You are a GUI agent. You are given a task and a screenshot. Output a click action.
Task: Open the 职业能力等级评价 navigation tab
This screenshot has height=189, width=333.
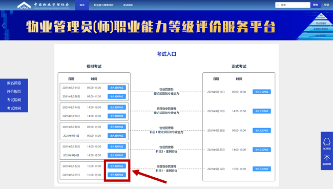103,5
